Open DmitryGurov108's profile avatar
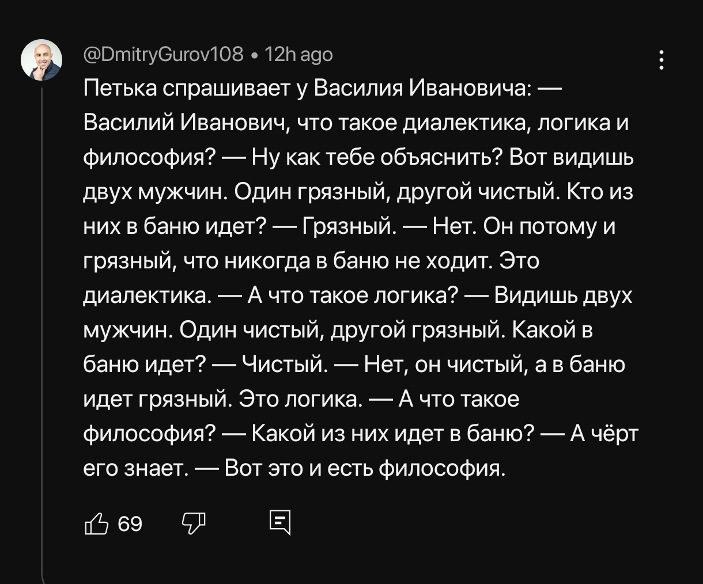 pos(41,60)
